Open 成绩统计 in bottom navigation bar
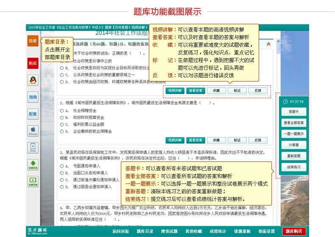The image size is (335, 237). tap(218, 231)
